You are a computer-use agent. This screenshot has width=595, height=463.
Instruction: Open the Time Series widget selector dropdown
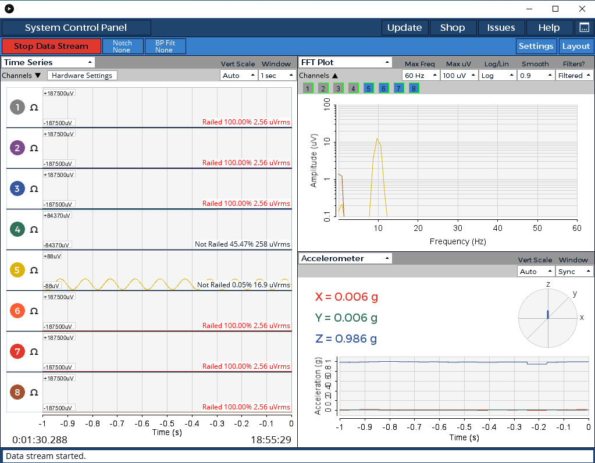click(48, 62)
